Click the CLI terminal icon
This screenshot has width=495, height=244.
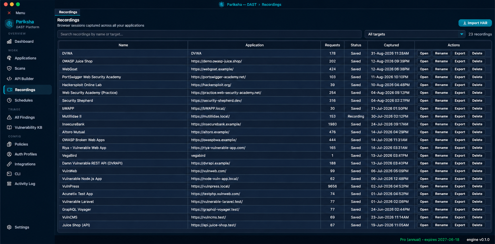tap(9, 174)
